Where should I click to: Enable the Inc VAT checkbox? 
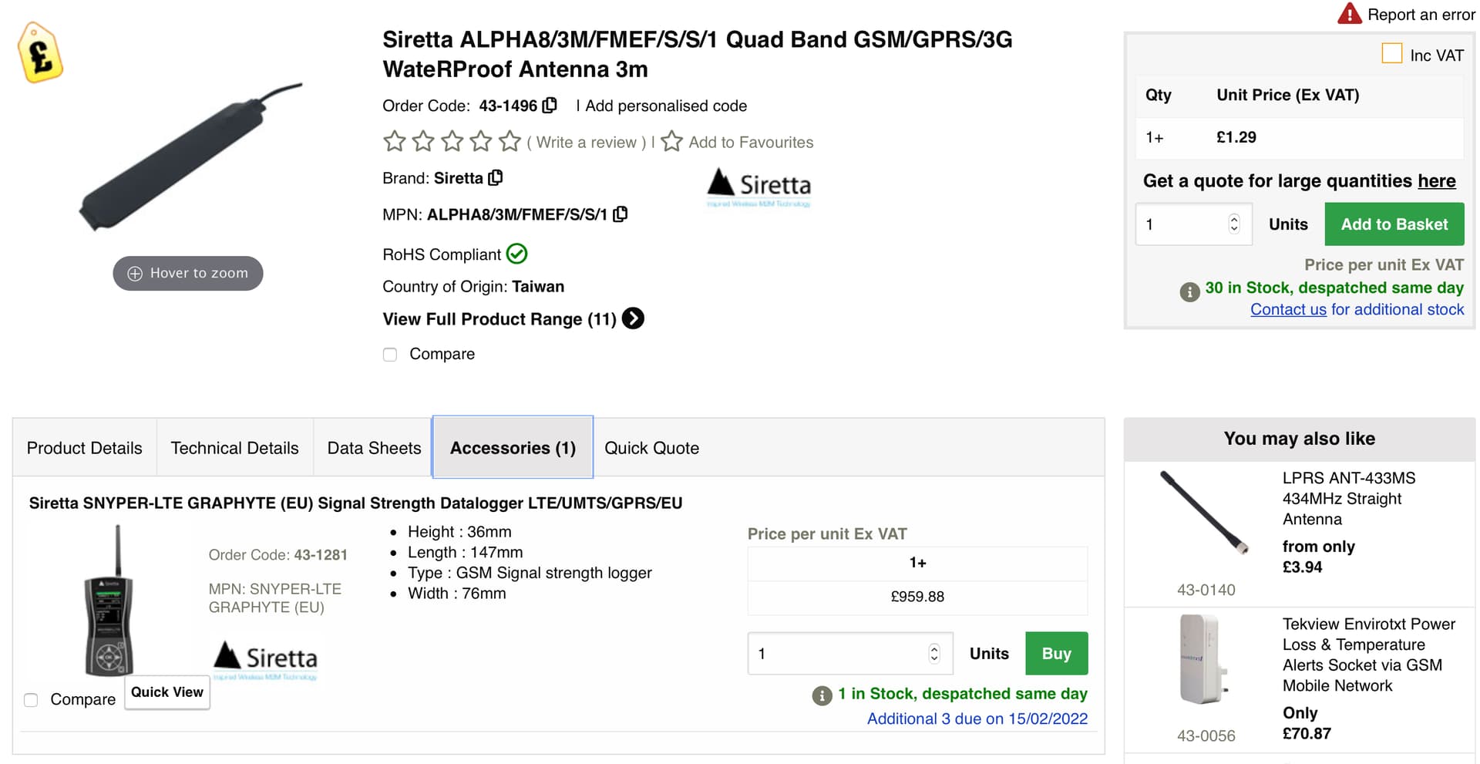(1391, 54)
